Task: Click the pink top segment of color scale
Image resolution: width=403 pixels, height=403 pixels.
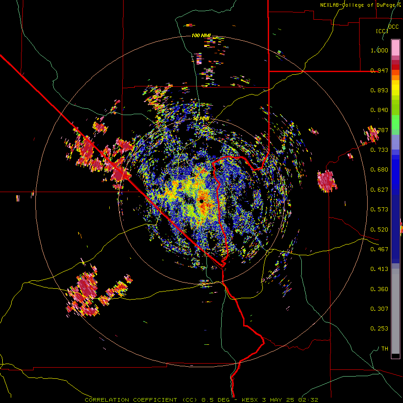Action: click(395, 47)
